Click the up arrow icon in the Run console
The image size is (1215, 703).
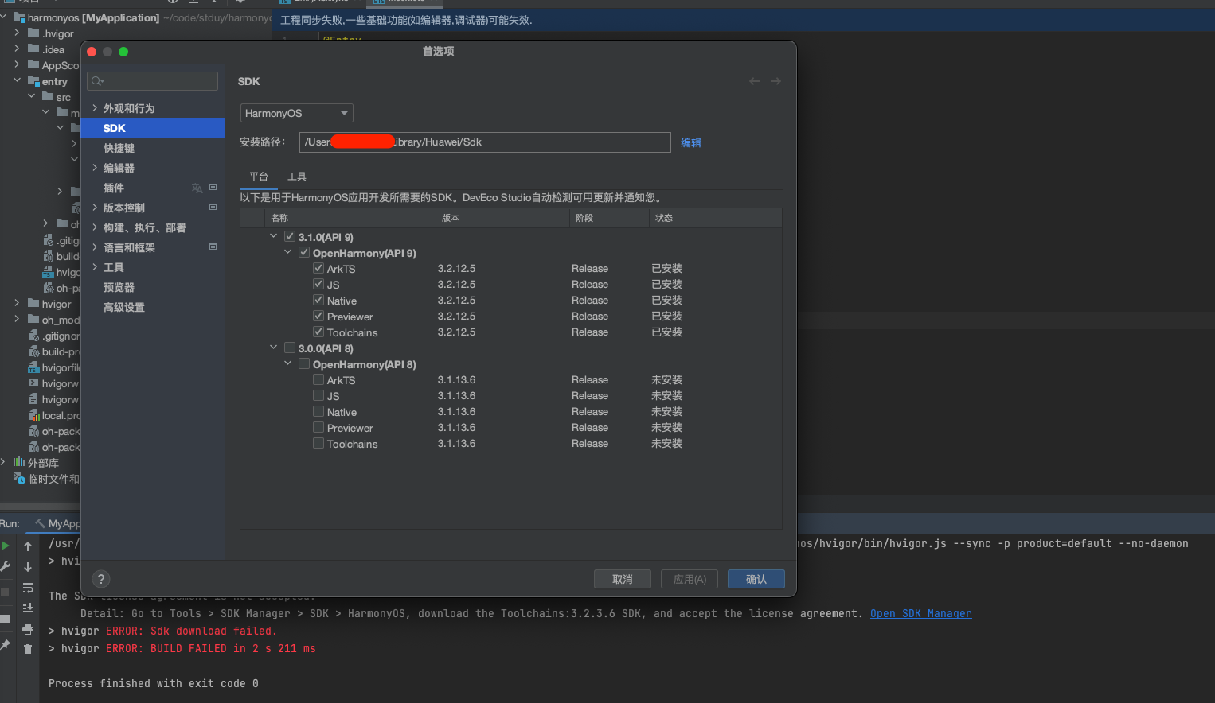tap(28, 546)
